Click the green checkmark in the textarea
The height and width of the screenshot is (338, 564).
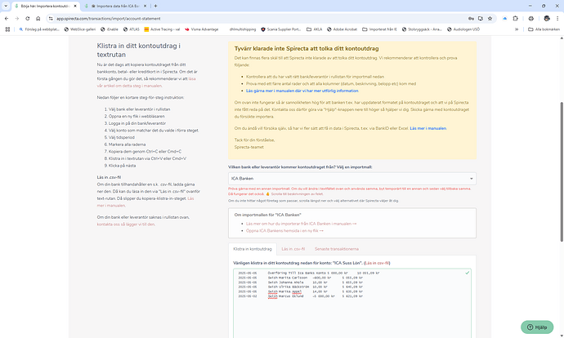coord(467,273)
